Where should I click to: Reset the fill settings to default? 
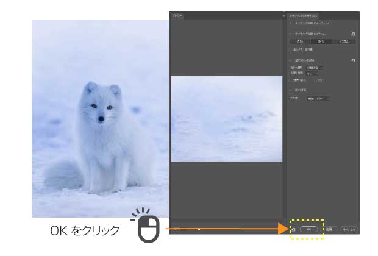coord(354,60)
